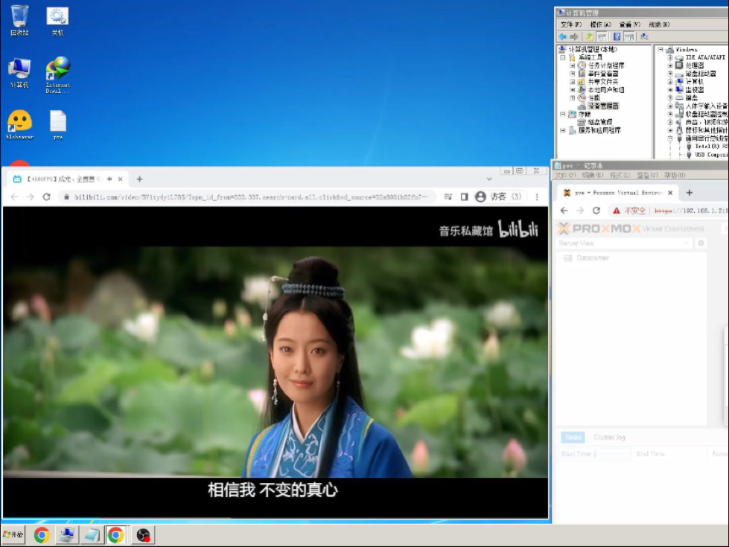Go back in the bilibili browser window

[14, 197]
